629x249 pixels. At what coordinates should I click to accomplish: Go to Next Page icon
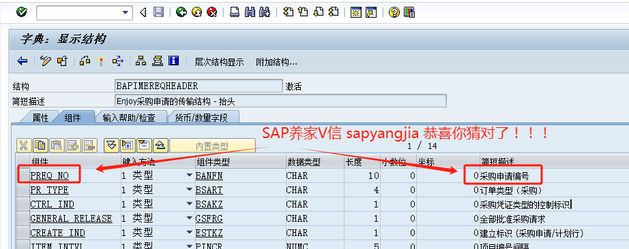coord(318,12)
